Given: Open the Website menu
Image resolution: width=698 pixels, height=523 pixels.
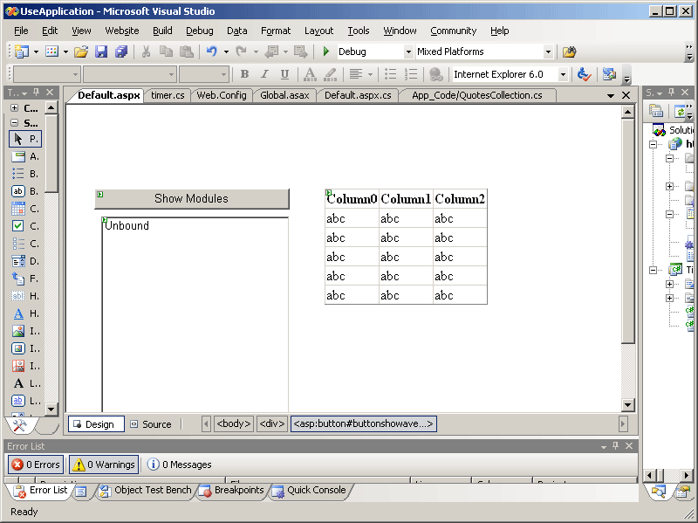Looking at the screenshot, I should [121, 31].
